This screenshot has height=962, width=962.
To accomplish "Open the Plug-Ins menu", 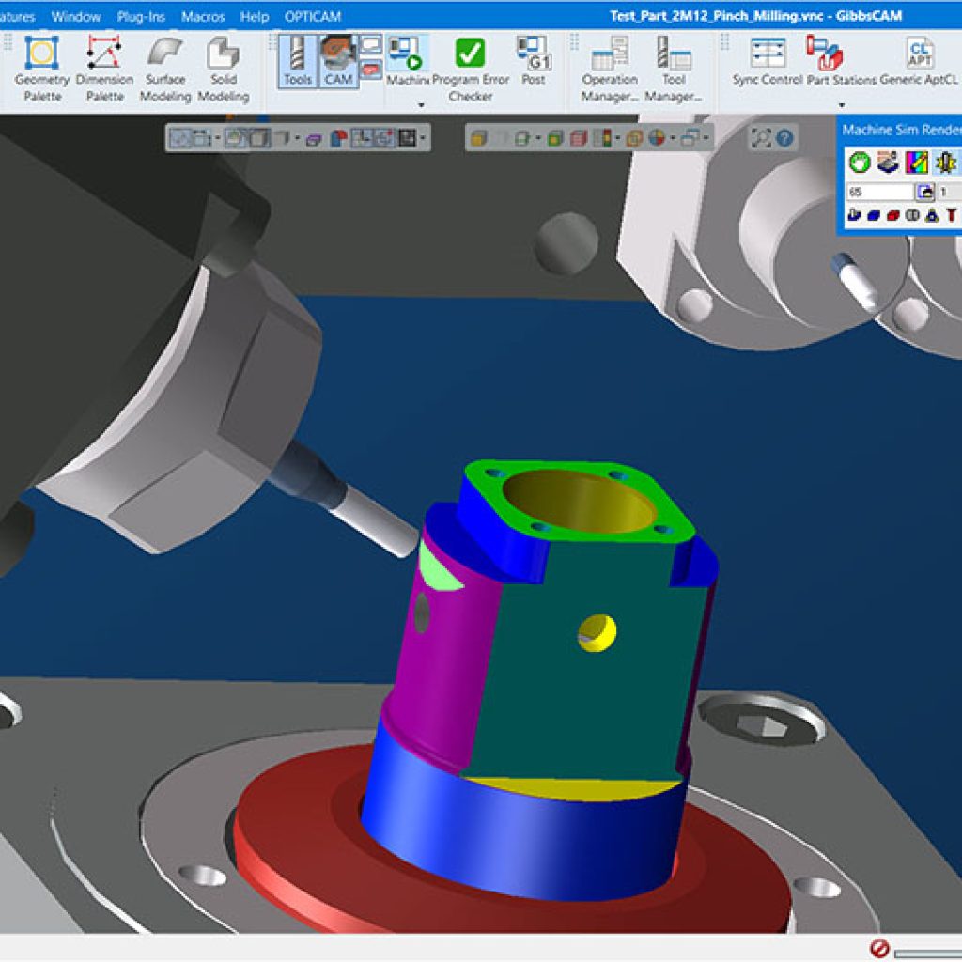I will tap(139, 17).
